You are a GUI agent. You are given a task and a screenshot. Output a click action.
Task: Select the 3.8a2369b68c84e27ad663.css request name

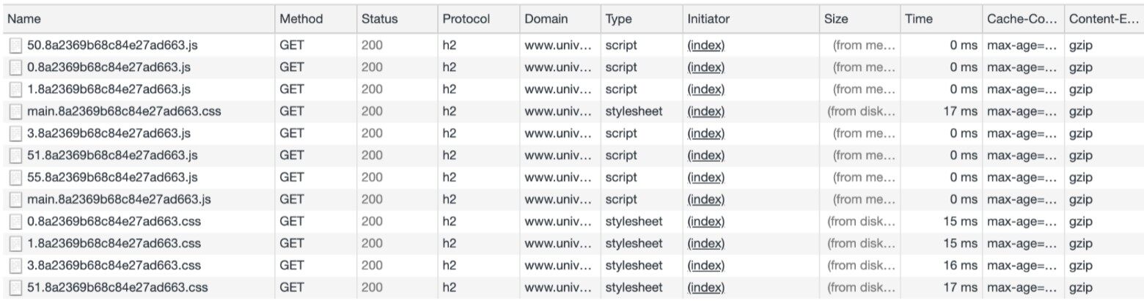[114, 265]
